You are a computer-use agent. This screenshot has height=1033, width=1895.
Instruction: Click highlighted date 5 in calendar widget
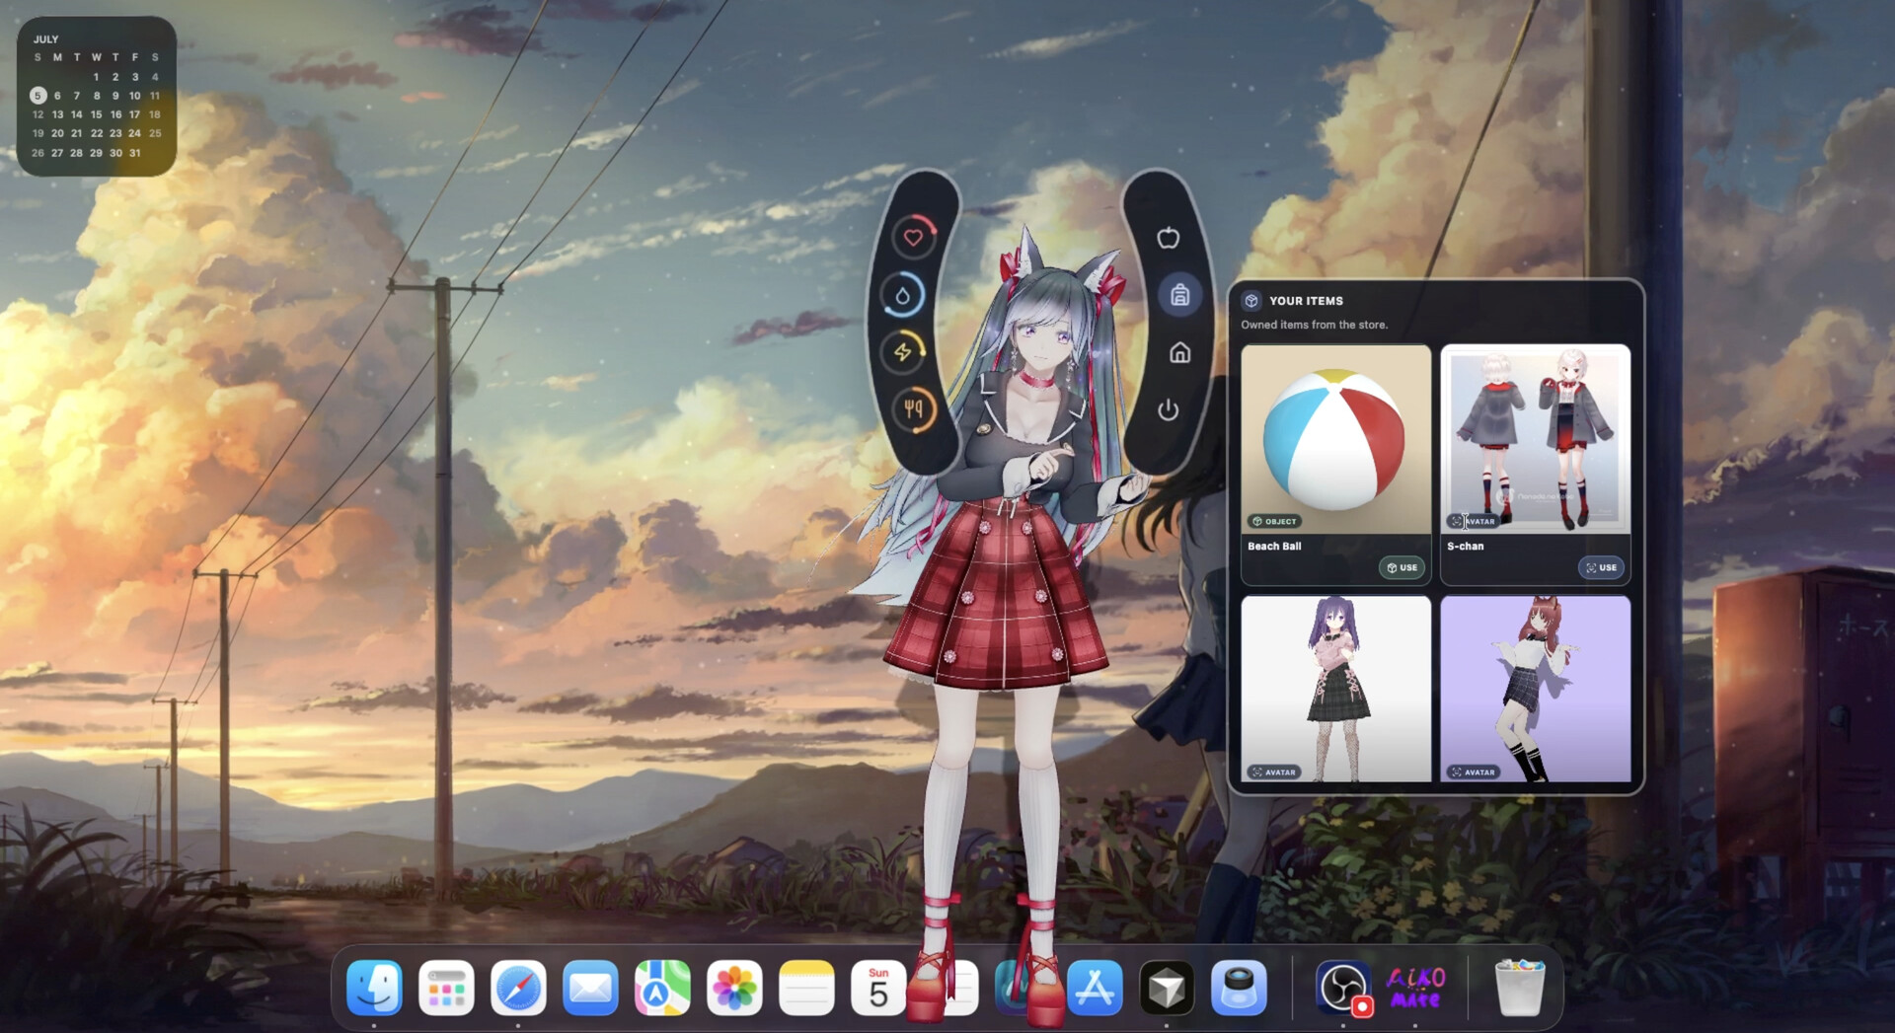(38, 96)
